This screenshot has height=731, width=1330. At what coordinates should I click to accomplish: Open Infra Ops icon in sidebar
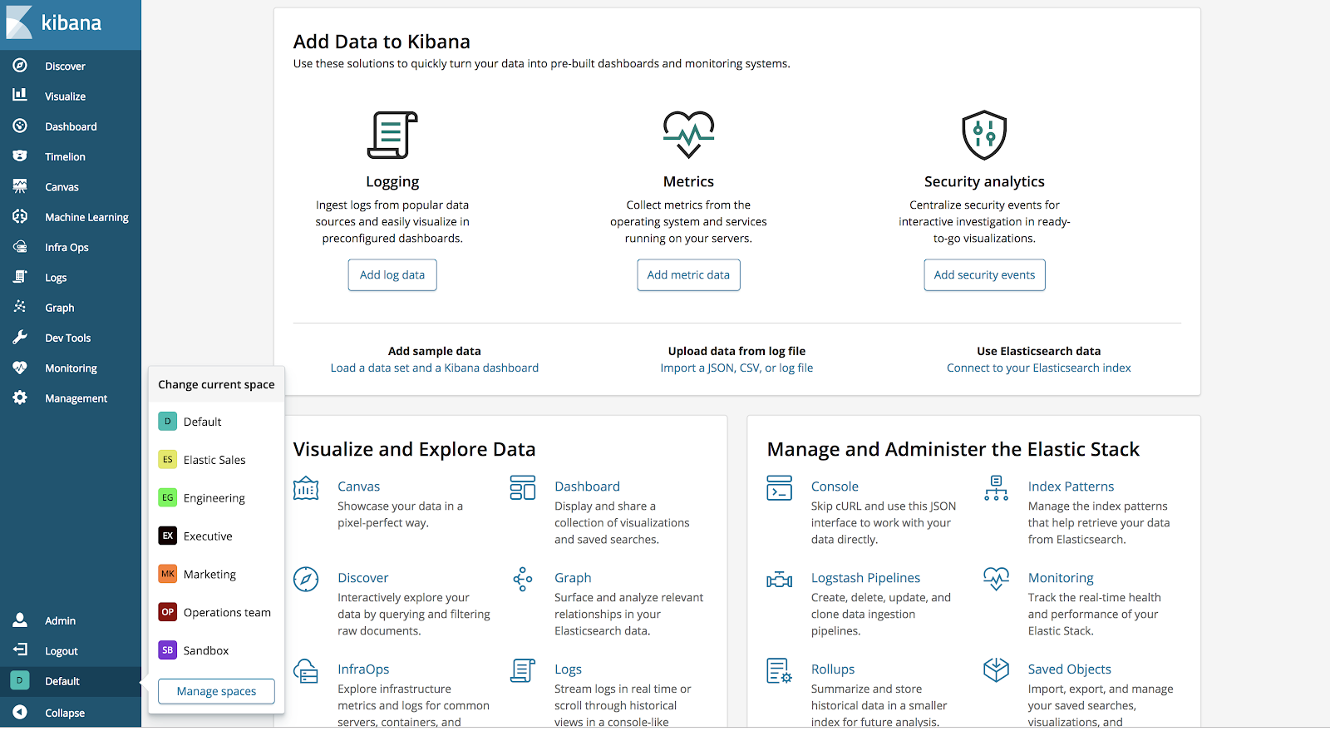[x=20, y=247]
